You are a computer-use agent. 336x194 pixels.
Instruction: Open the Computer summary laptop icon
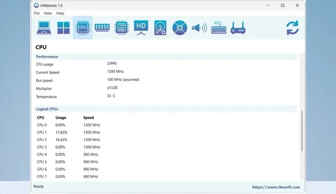44,28
